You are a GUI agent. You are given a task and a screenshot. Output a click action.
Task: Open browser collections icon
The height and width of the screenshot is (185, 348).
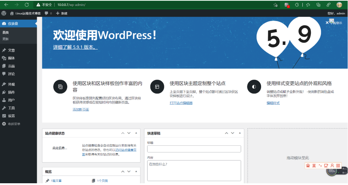(318, 5)
